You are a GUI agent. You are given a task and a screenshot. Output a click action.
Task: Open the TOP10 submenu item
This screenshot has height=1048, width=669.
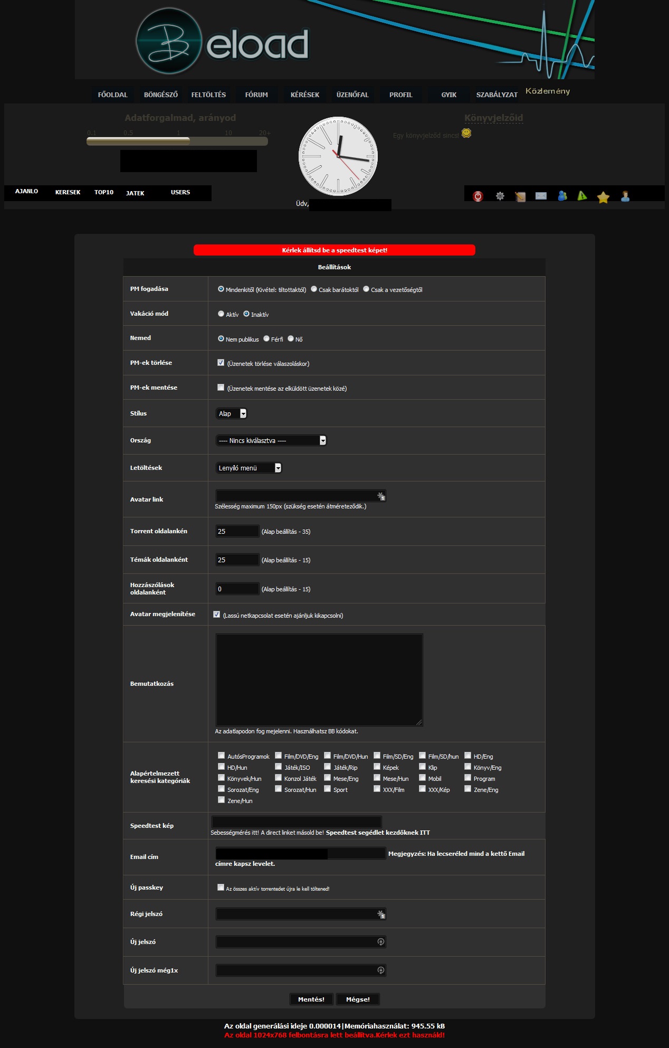(104, 192)
